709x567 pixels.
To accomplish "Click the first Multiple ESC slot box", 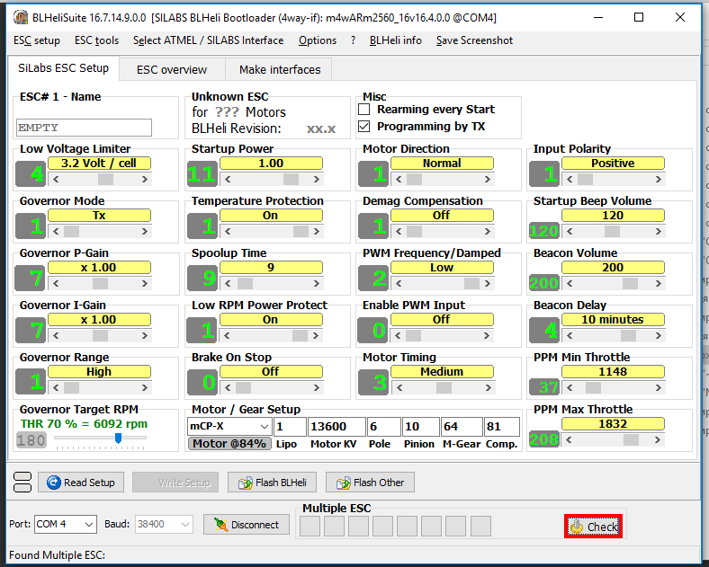I will click(310, 526).
